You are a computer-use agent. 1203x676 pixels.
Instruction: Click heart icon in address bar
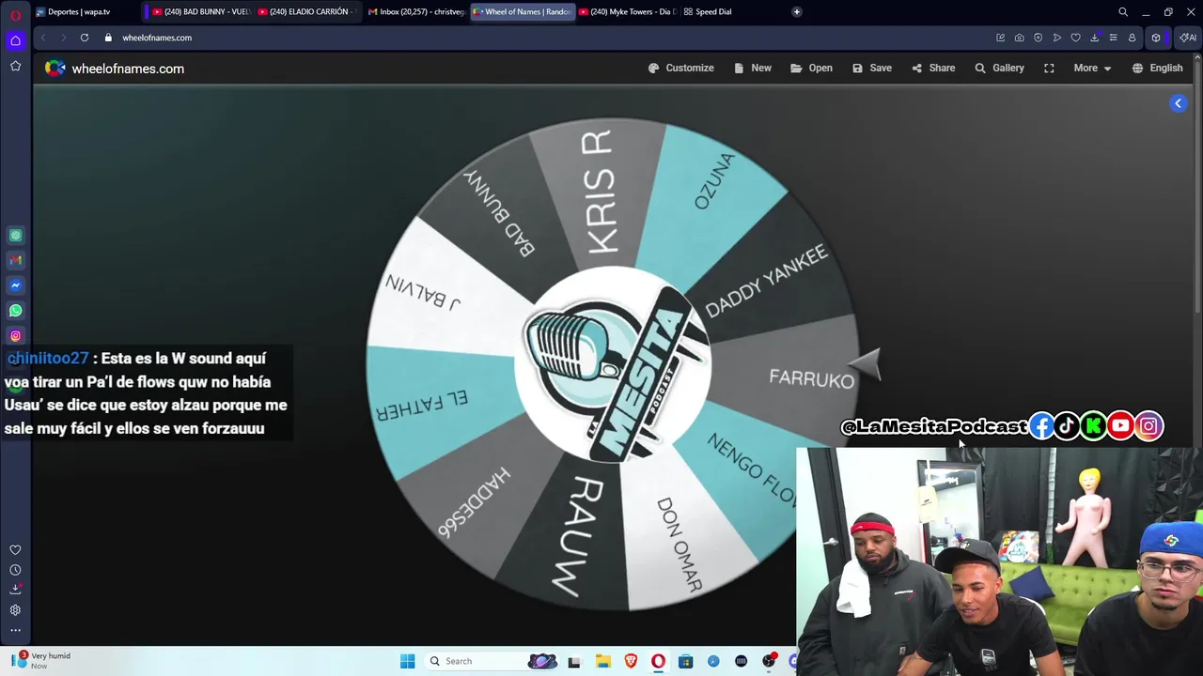click(1075, 38)
